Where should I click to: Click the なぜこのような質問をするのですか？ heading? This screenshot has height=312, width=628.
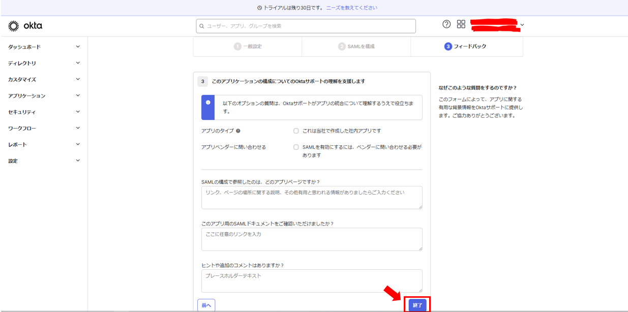click(x=477, y=87)
